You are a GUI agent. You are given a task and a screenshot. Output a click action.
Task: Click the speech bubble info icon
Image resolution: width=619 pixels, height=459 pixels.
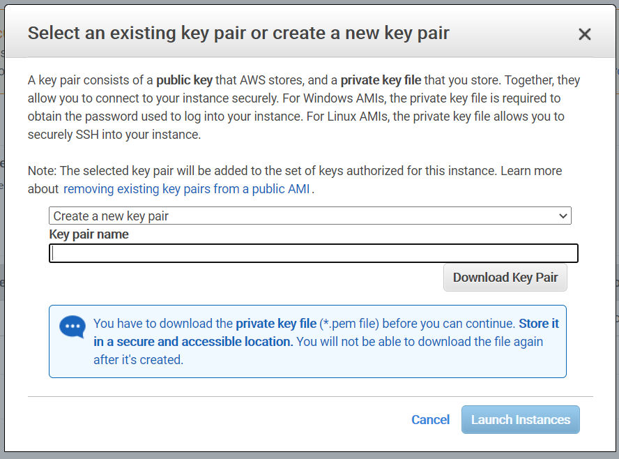pyautogui.click(x=72, y=326)
